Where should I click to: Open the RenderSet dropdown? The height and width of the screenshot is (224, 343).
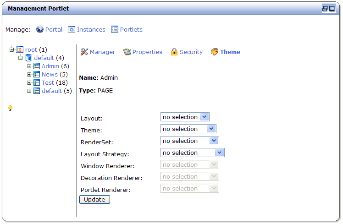tap(190, 141)
